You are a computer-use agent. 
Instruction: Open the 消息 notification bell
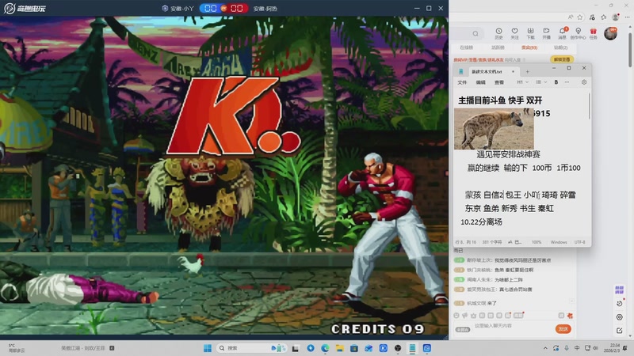(x=563, y=33)
